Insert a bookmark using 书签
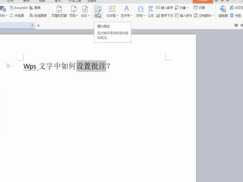This screenshot has height=182, width=243. coord(236,15)
